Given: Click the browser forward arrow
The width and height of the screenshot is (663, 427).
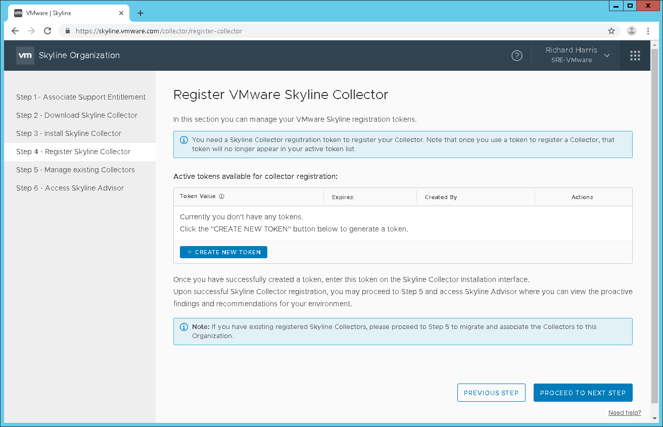Looking at the screenshot, I should (31, 31).
